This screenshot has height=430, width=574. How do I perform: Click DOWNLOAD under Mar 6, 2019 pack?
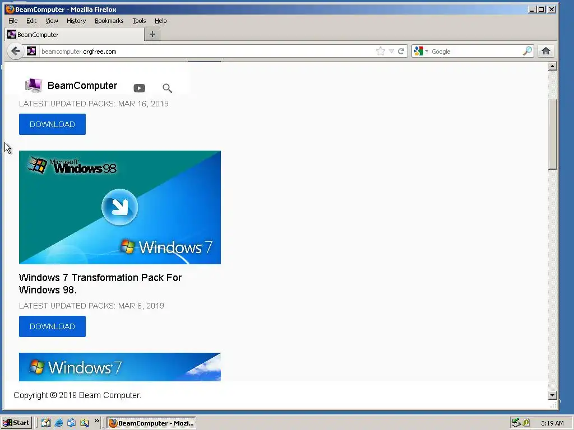52,326
